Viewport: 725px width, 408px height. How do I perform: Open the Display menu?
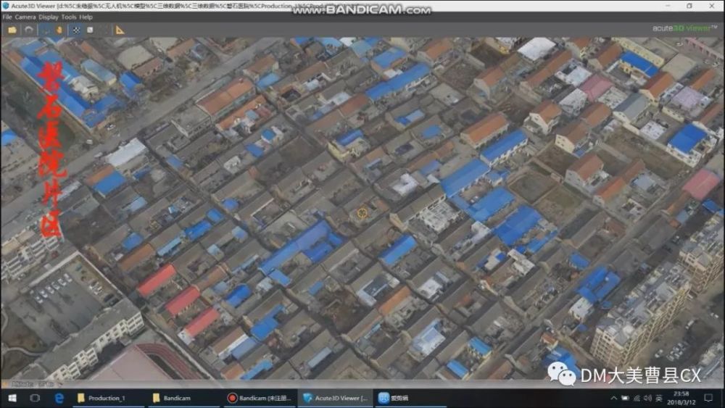pyautogui.click(x=49, y=17)
